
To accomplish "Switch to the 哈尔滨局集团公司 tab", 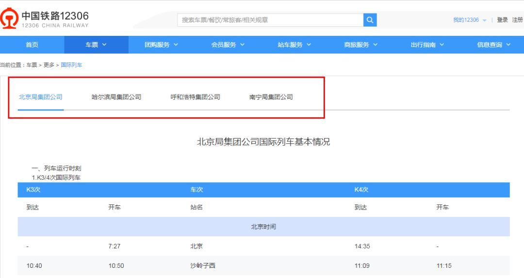I will click(x=116, y=97).
